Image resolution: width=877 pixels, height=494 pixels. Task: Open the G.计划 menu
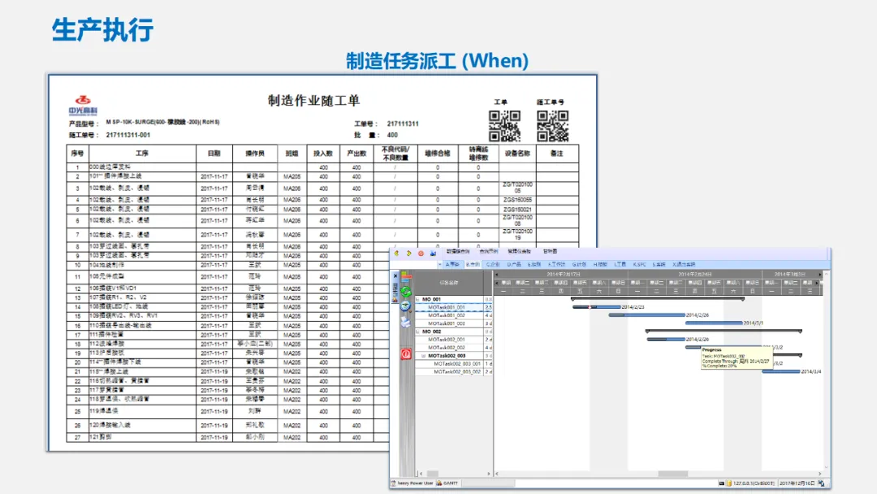coord(579,265)
